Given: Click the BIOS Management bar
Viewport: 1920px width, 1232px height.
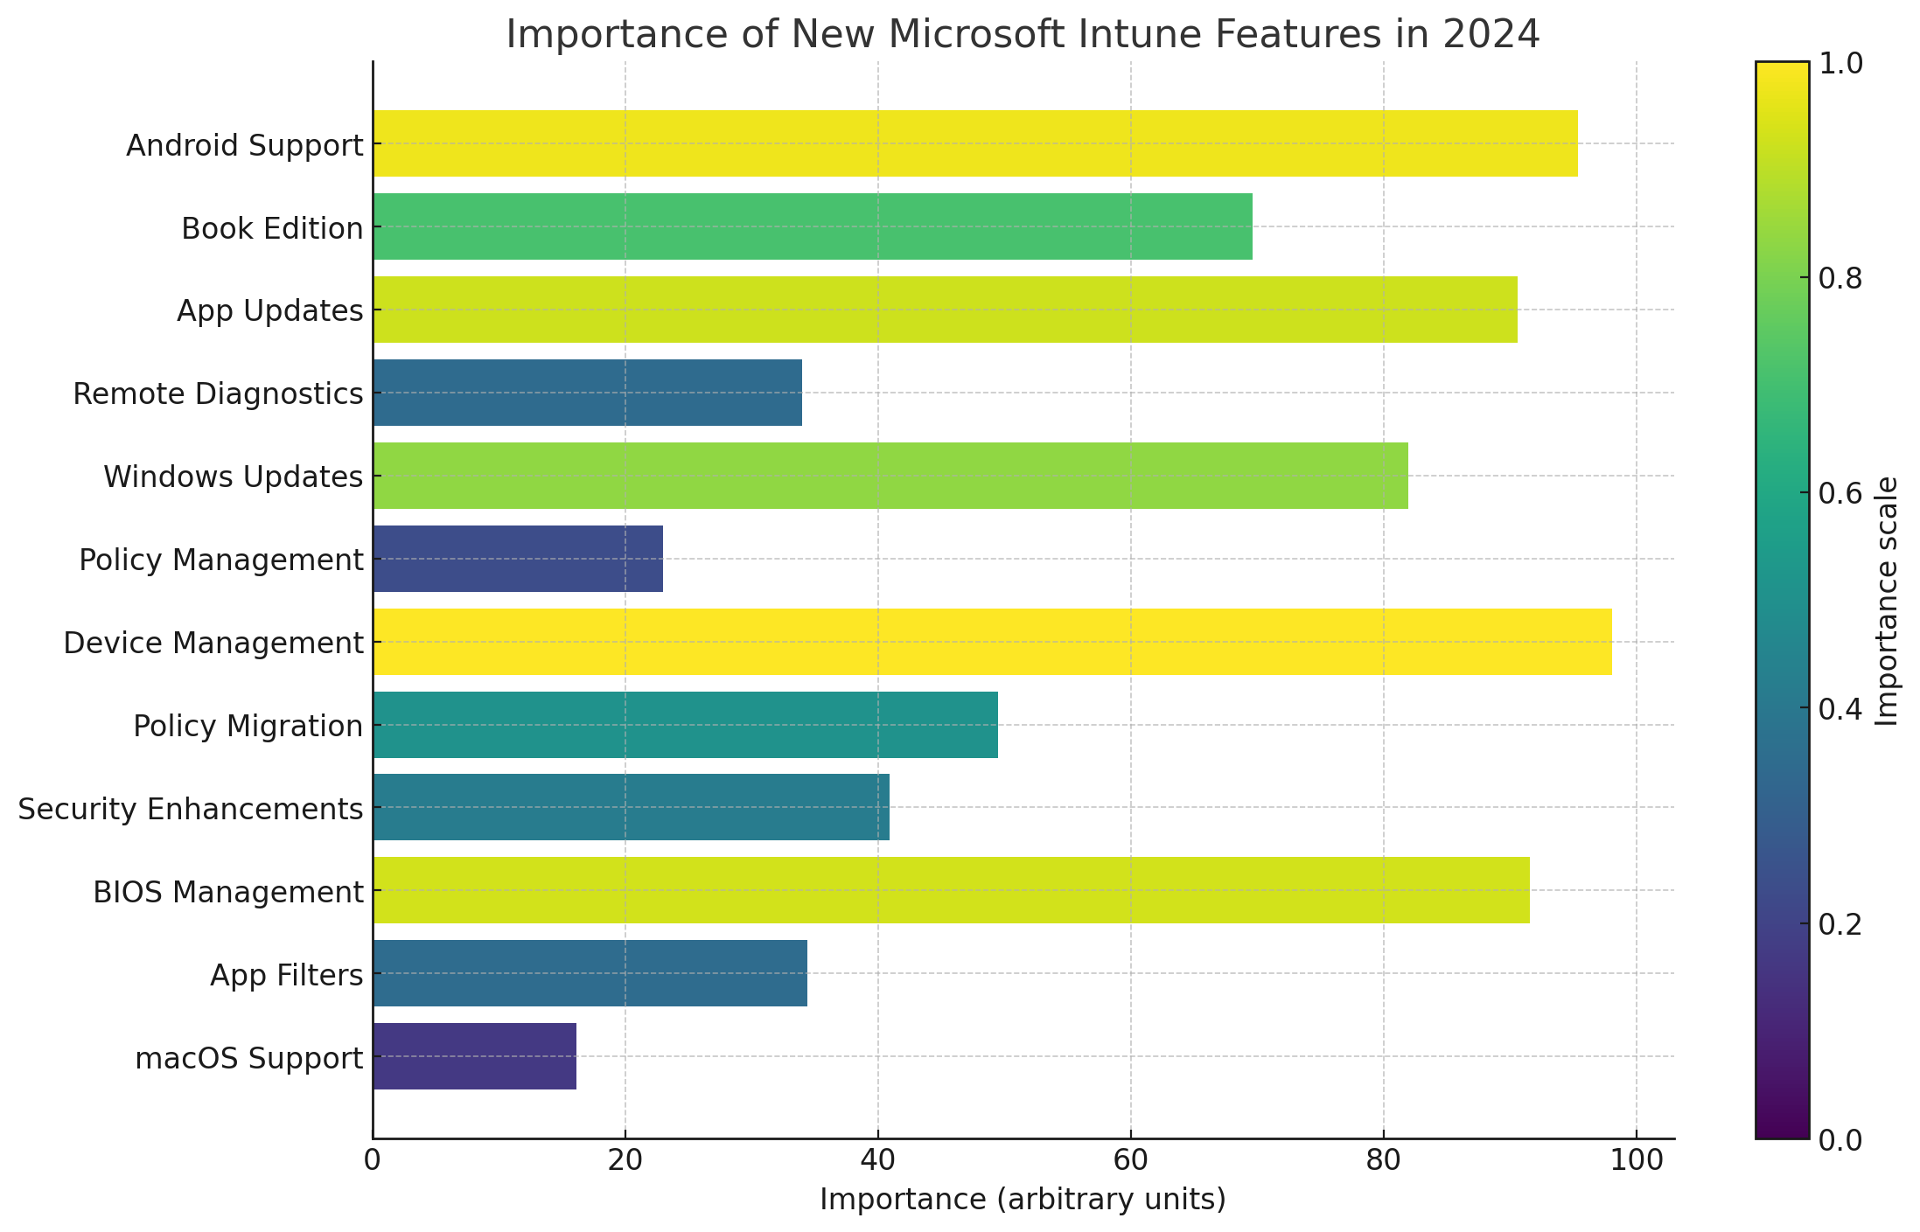Looking at the screenshot, I should [x=951, y=890].
